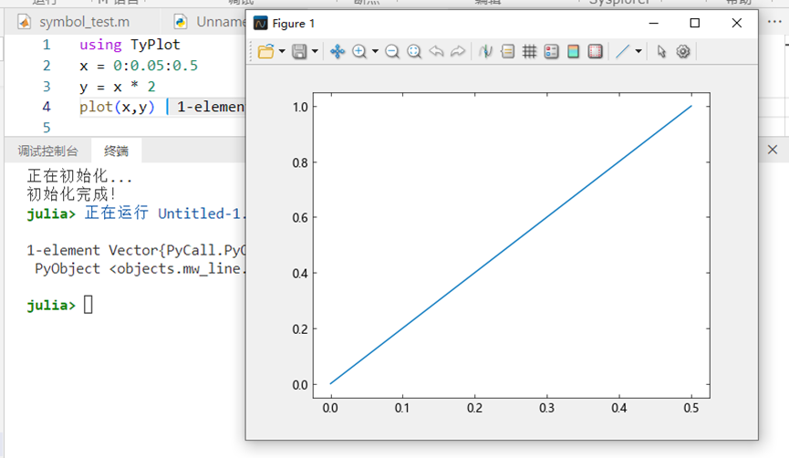Click the '正在运行 Untitled-1' terminal text
Screen dimensions: 789x458
[x=165, y=213]
